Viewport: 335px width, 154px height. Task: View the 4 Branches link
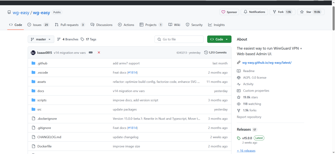pos(68,39)
